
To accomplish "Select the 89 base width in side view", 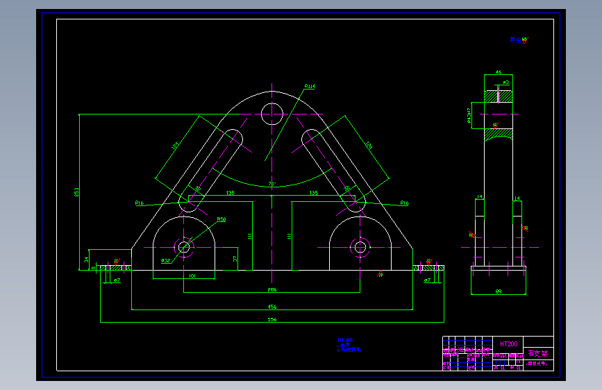I will (499, 291).
